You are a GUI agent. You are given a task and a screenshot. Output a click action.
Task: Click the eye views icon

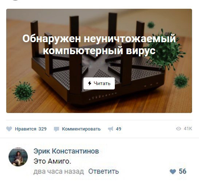[x=179, y=129]
